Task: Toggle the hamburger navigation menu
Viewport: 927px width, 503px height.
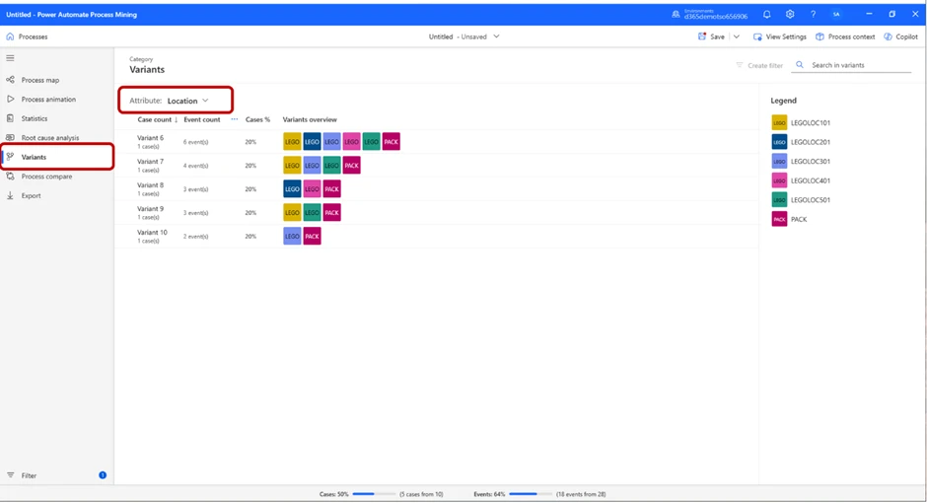Action: pyautogui.click(x=10, y=58)
